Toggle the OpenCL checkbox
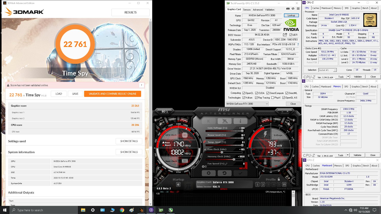The width and height of the screenshot is (381, 214). (x=244, y=93)
